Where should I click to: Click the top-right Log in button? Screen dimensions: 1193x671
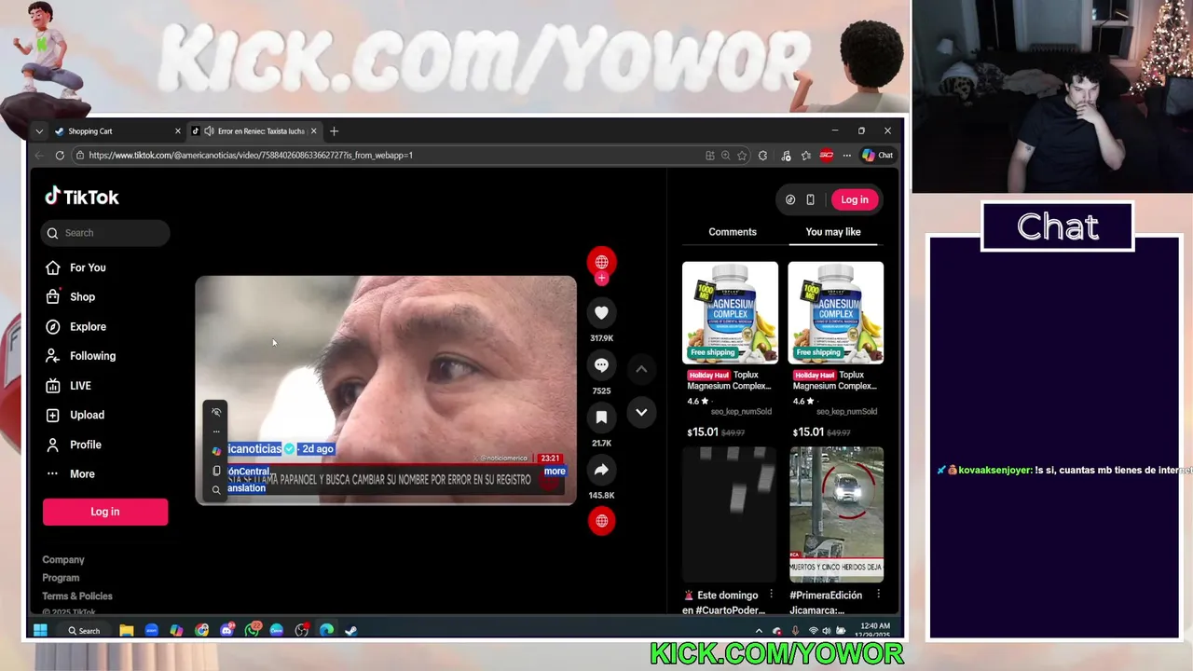(855, 199)
